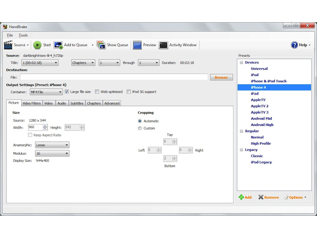
Task: Open the Chapters type dropdown
Action: point(83,63)
